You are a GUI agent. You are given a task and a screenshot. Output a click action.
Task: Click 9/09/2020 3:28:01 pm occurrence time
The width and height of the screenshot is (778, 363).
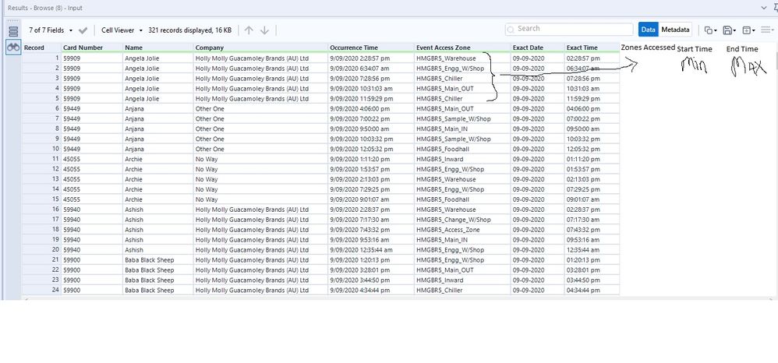(x=371, y=270)
